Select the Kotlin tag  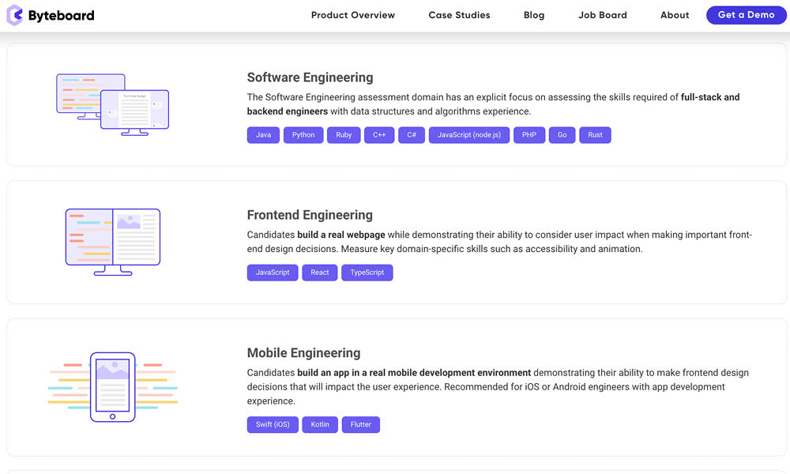(320, 424)
